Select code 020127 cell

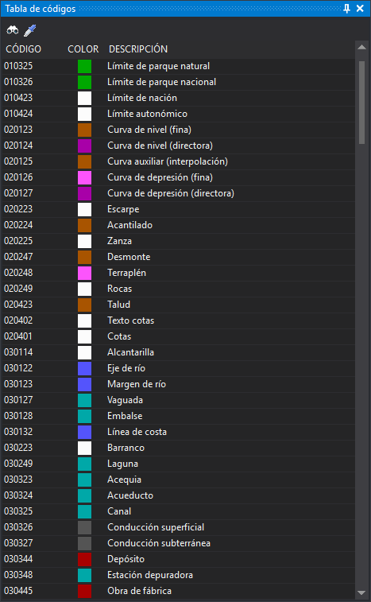[x=18, y=193]
